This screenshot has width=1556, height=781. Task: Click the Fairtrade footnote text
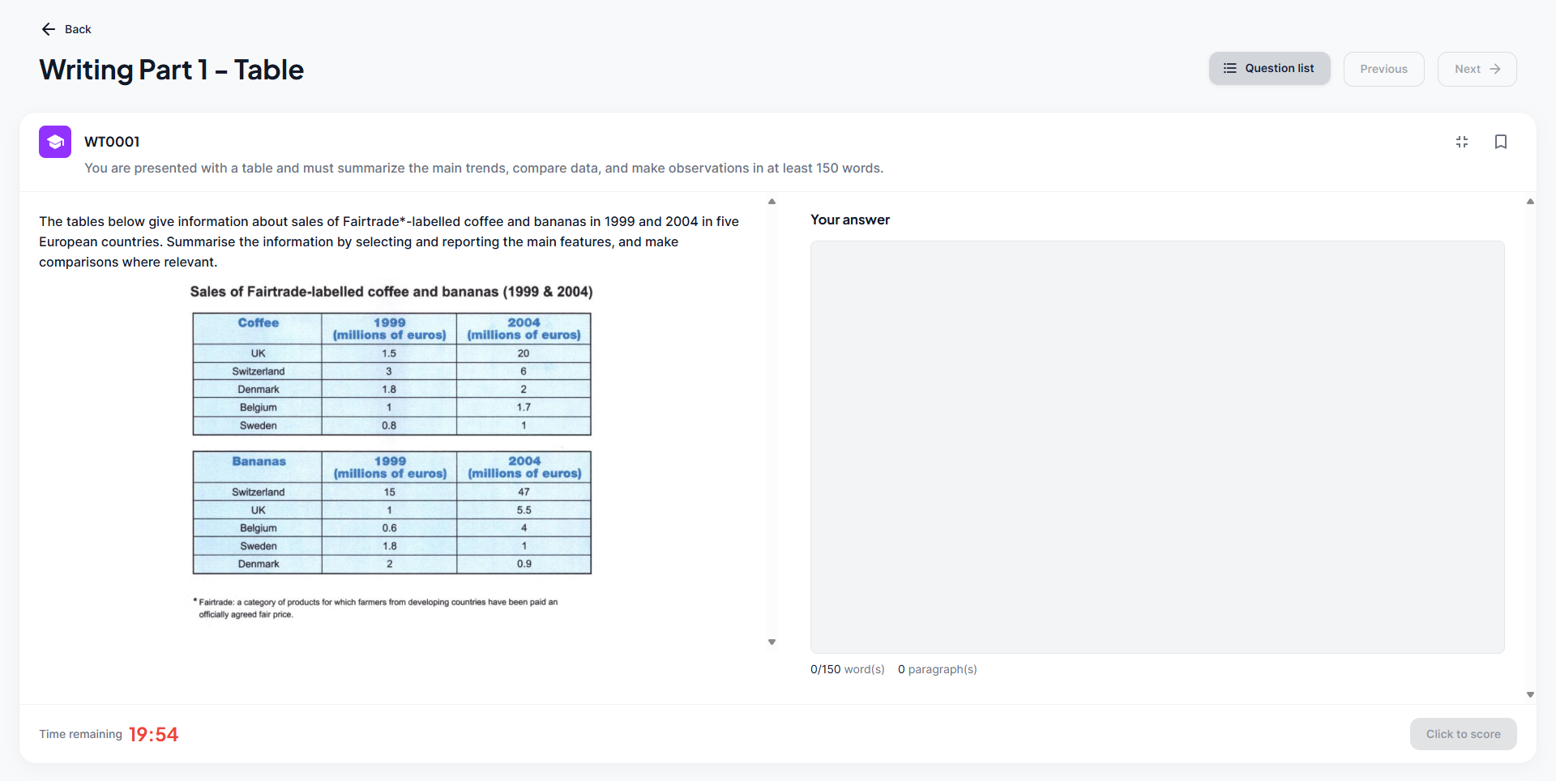tap(375, 608)
